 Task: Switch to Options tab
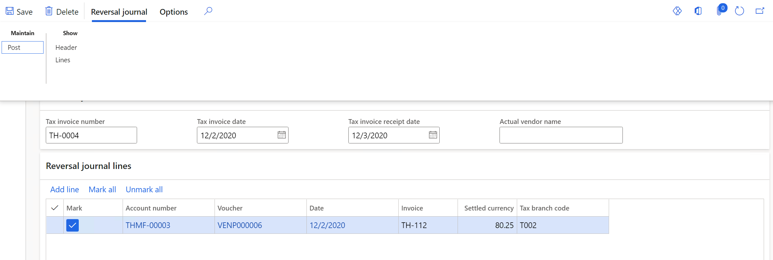point(174,12)
